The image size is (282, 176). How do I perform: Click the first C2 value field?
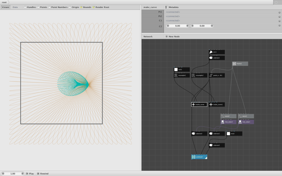178,26
